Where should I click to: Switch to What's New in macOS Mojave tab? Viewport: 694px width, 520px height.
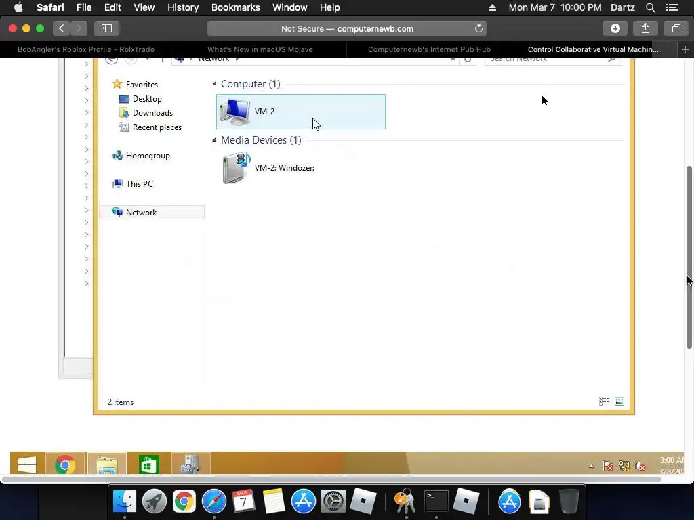[x=260, y=49]
